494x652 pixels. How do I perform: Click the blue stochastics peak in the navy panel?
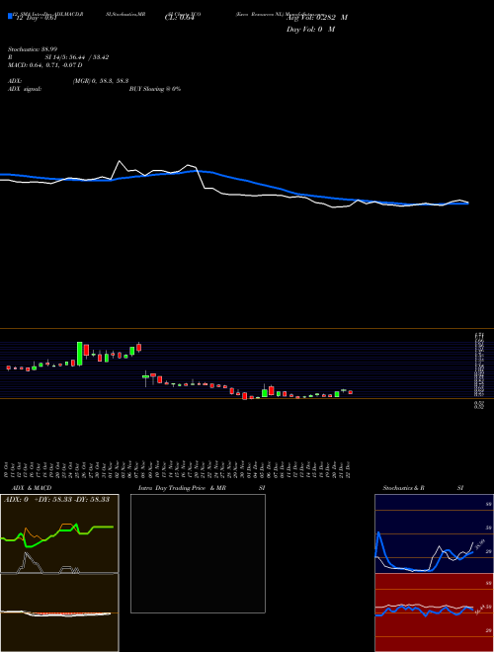click(x=378, y=532)
